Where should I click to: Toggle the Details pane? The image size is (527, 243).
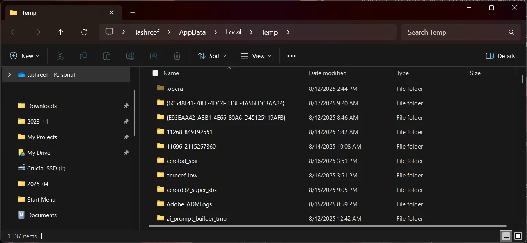coord(500,56)
